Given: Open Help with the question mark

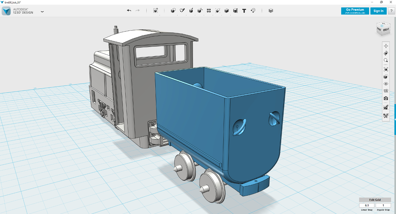Looking at the screenshot, I should click(391, 11).
